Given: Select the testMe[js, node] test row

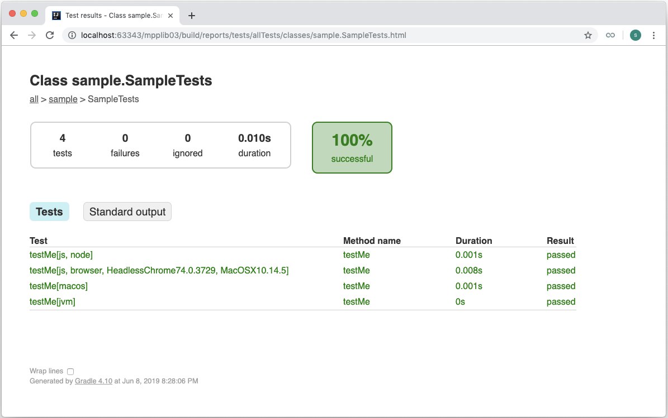Looking at the screenshot, I should tap(302, 254).
